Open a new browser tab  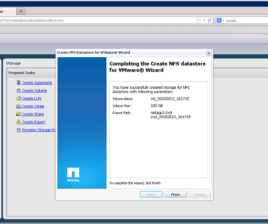(x=21, y=11)
